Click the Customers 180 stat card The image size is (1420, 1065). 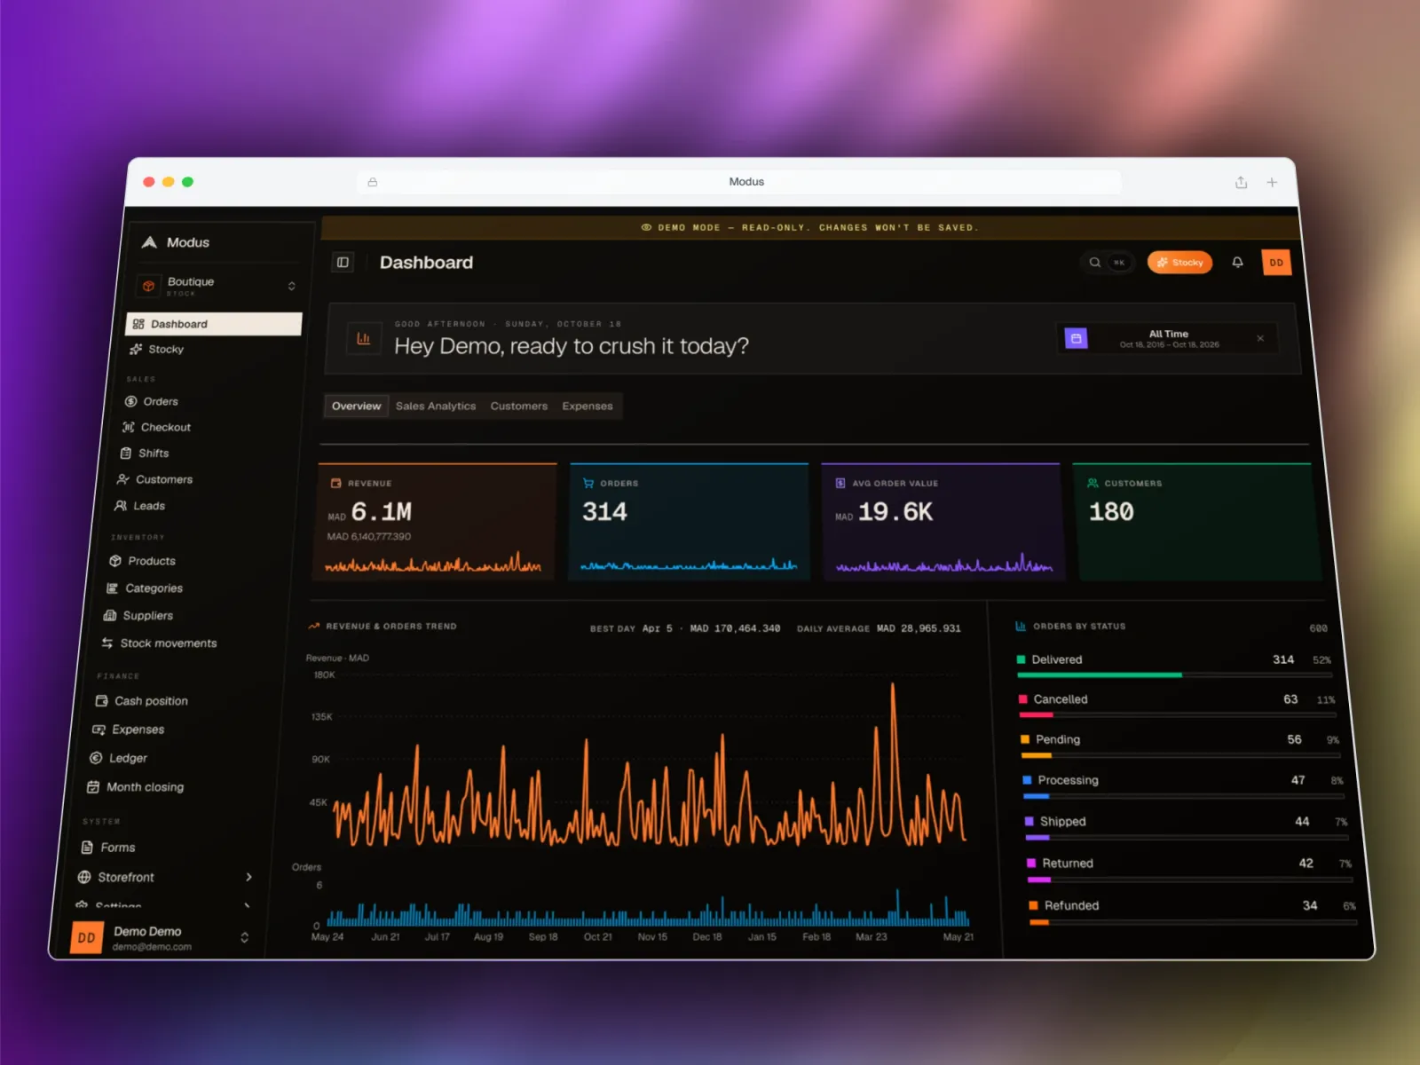click(x=1196, y=522)
